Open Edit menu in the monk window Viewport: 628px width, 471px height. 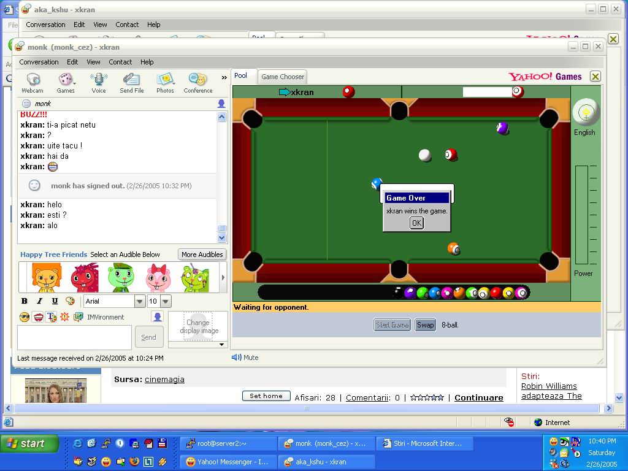(x=72, y=62)
